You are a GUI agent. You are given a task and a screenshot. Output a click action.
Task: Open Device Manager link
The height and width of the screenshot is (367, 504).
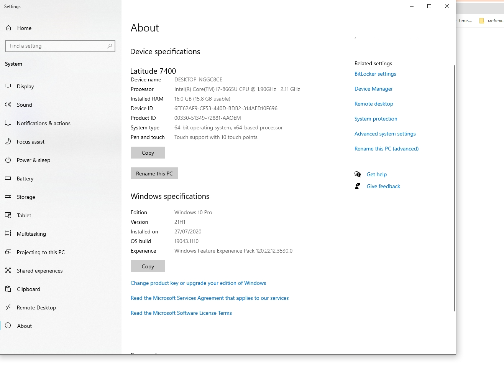tap(374, 89)
